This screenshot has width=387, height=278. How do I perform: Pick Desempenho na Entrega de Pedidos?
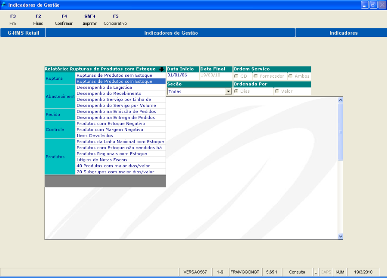(x=120, y=118)
